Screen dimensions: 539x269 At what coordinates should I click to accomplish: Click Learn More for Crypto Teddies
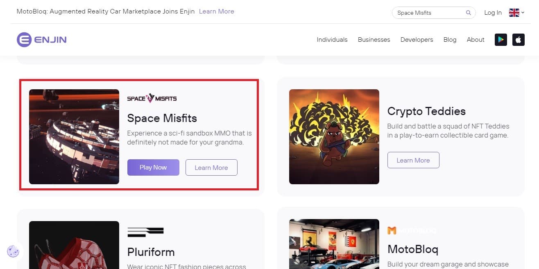413,160
